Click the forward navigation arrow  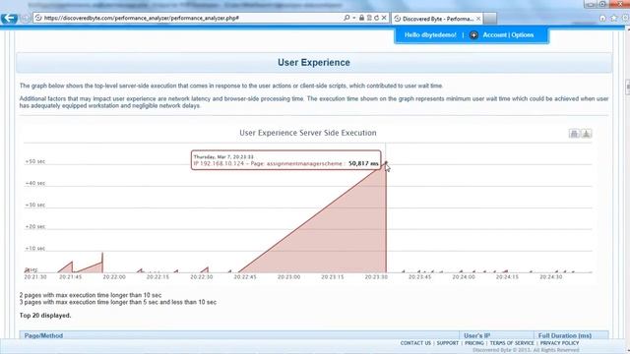click(25, 19)
